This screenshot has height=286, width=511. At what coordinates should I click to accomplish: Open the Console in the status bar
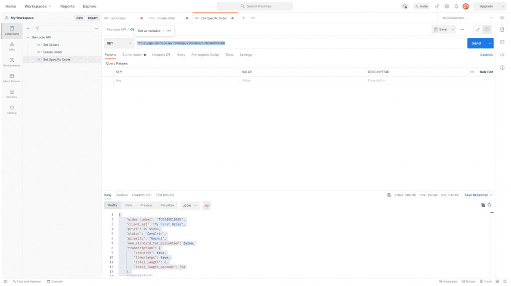[55, 282]
